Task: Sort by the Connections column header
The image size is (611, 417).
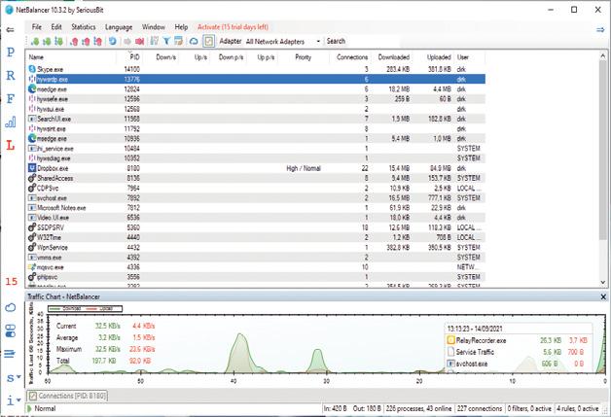Action: [x=350, y=57]
